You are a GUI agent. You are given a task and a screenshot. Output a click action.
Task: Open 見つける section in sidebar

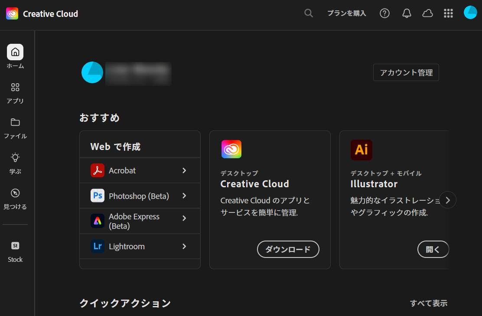pos(15,199)
